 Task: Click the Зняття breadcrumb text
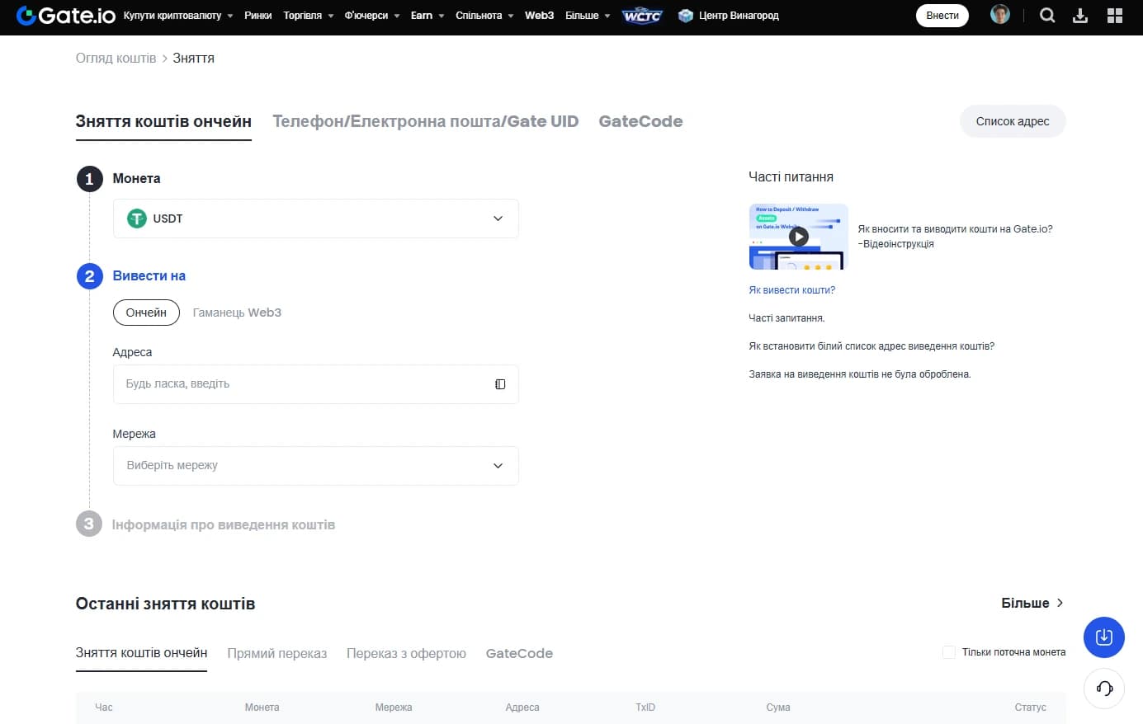point(193,59)
